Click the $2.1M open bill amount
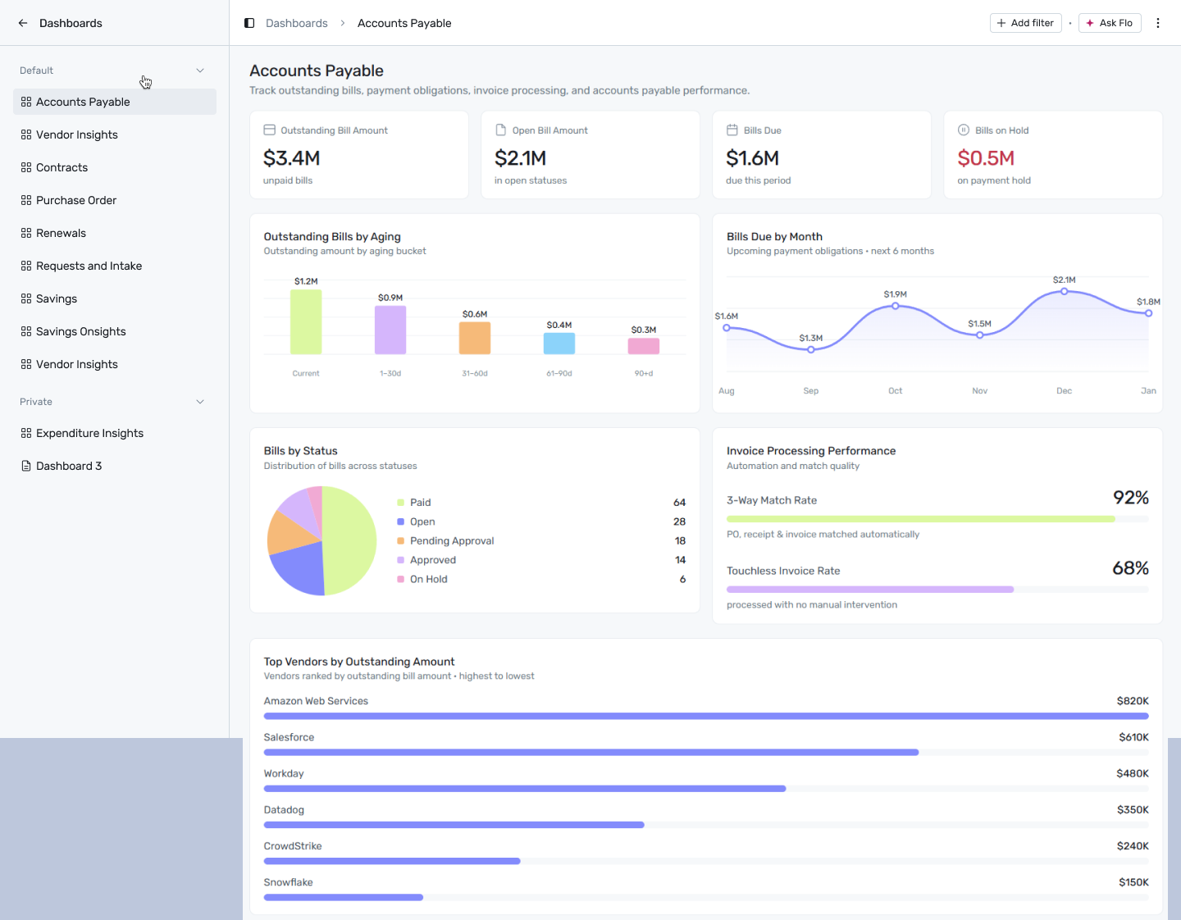1181x920 pixels. [x=521, y=157]
